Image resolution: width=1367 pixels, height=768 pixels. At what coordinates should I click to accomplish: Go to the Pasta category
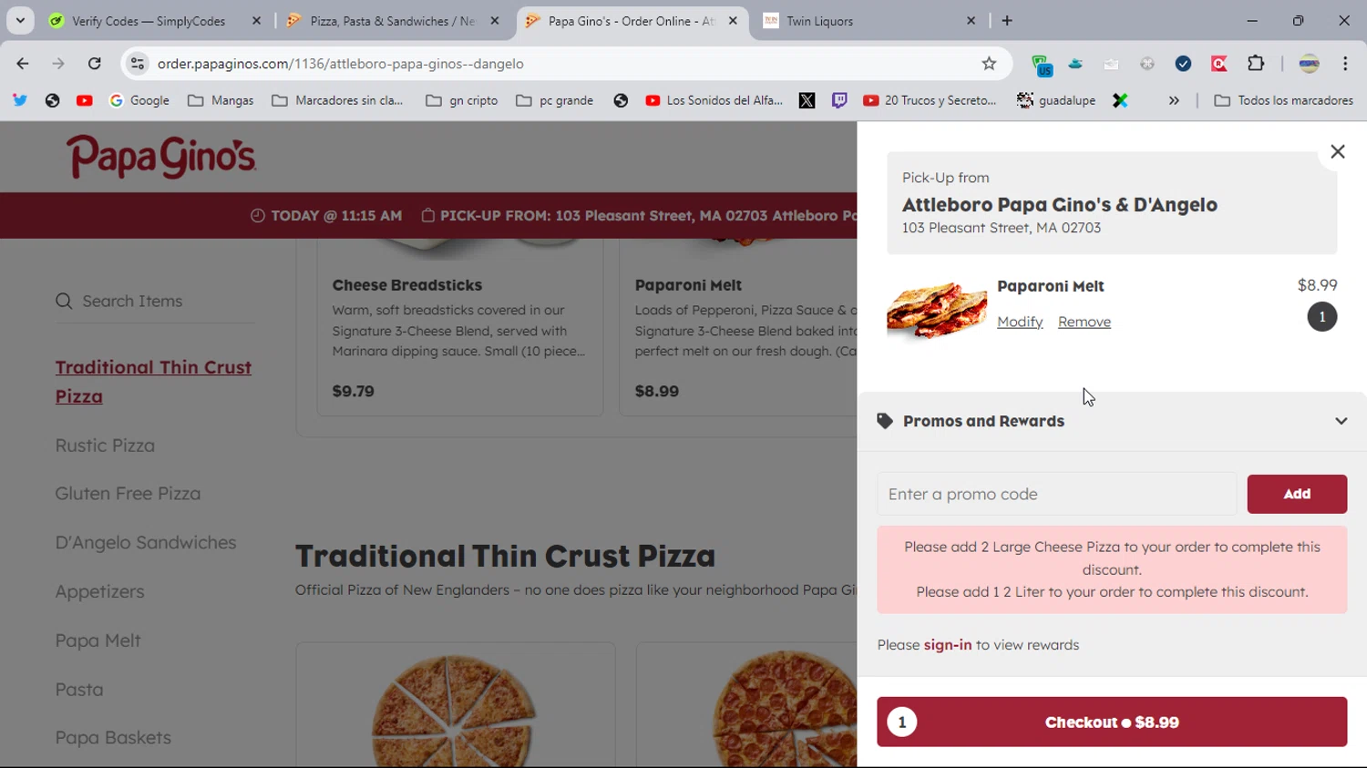tap(79, 690)
